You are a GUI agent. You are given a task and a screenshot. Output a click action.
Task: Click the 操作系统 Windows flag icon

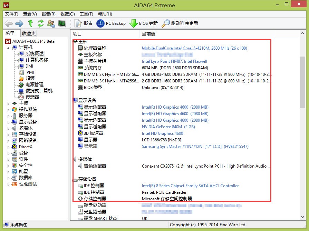click(15, 109)
